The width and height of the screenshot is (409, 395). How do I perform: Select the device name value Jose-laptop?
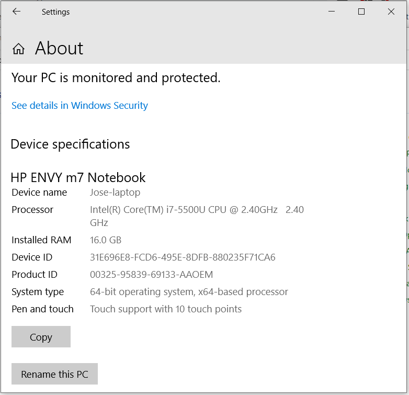point(115,193)
